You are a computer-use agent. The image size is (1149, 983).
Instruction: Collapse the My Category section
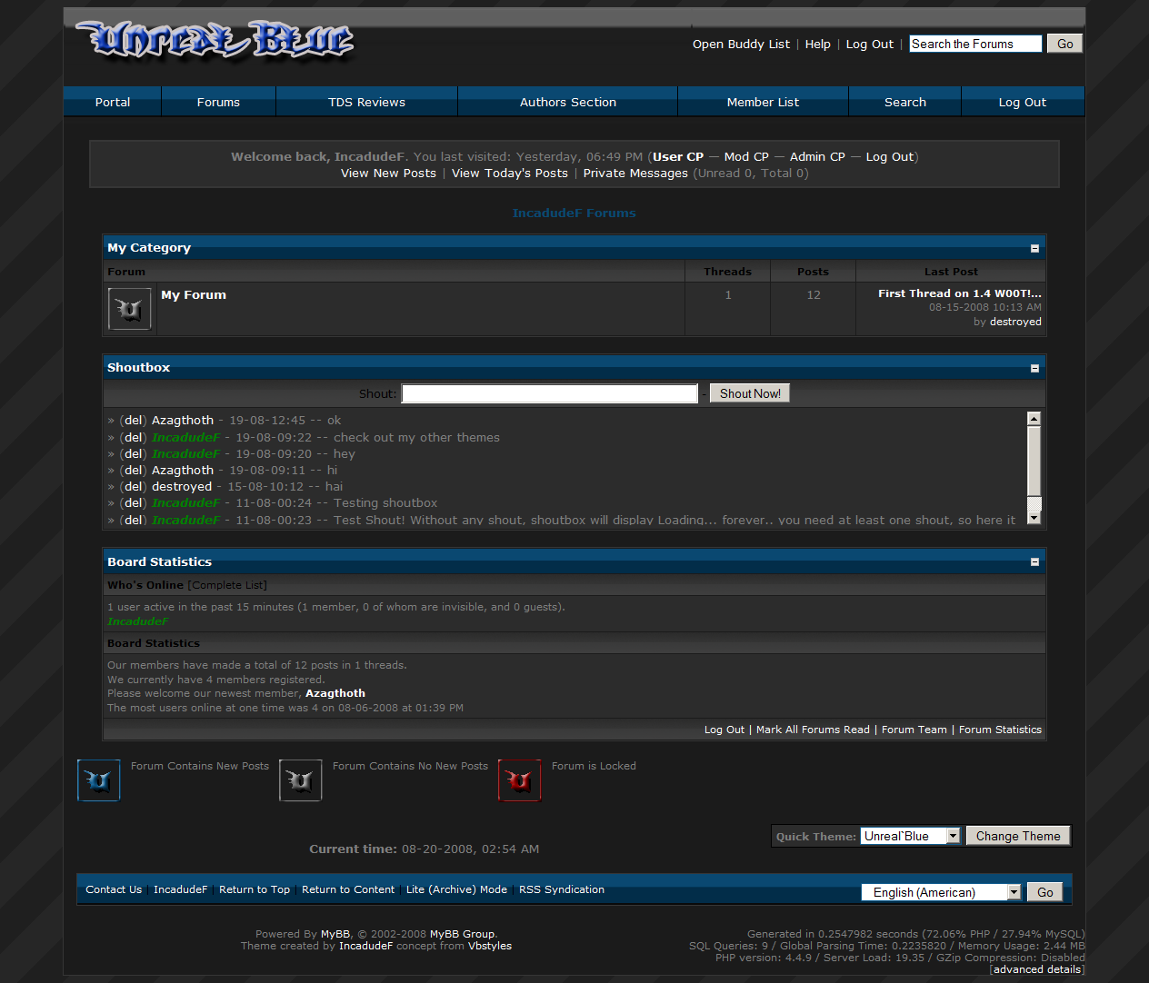click(x=1034, y=248)
